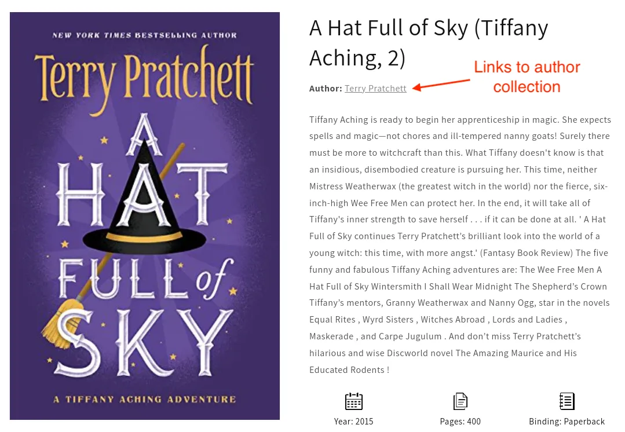Click the binding notebook icon
625x432 pixels.
(x=566, y=401)
